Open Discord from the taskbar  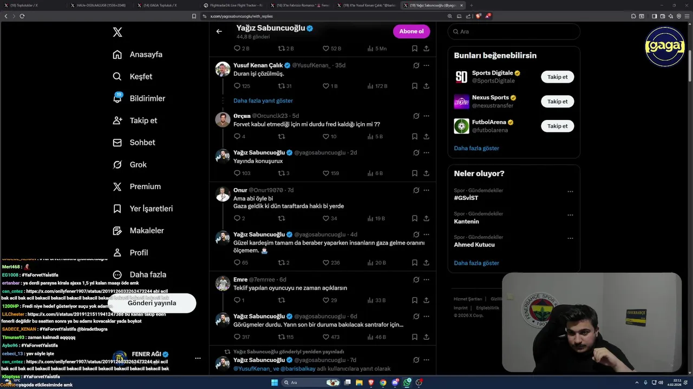click(x=395, y=383)
